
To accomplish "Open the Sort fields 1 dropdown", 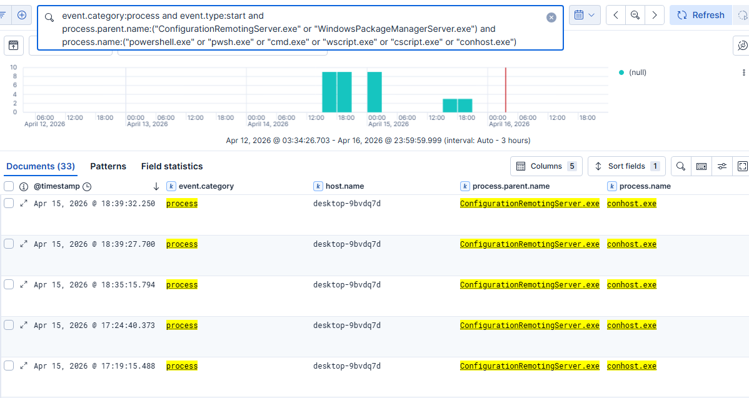I will (x=626, y=166).
